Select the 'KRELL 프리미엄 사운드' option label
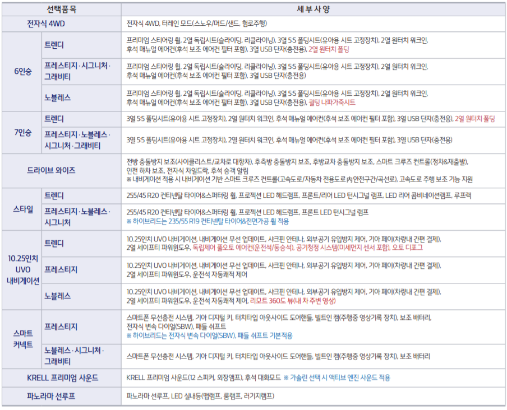This screenshot has height=410, width=507. (x=62, y=378)
